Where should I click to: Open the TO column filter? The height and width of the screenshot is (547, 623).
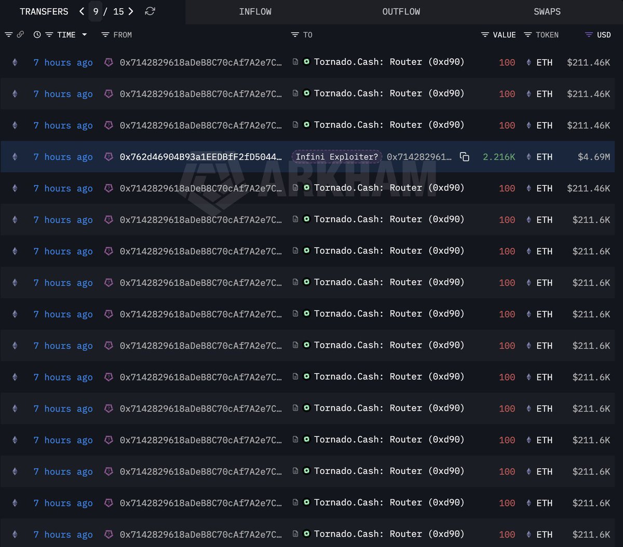pyautogui.click(x=294, y=35)
